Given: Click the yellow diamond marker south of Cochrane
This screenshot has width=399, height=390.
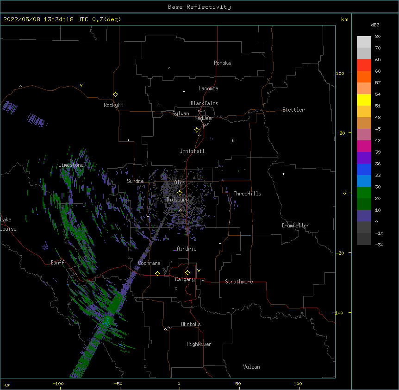Looking at the screenshot, I should tap(157, 273).
